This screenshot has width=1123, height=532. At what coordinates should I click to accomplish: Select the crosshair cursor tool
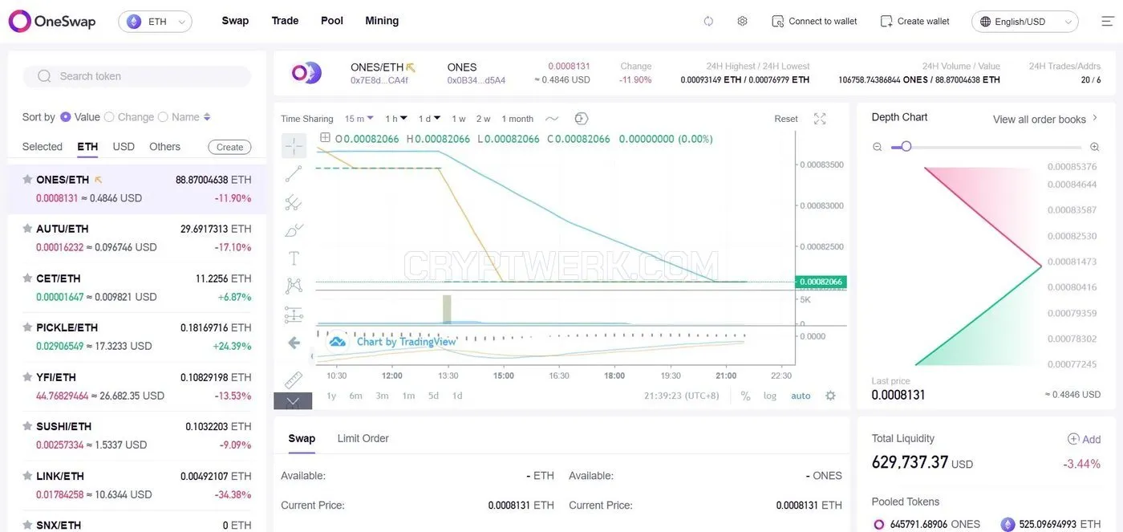click(294, 145)
